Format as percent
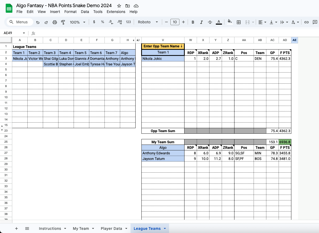 (x=103, y=22)
